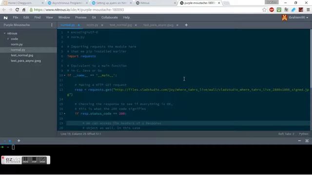This screenshot has width=312, height=175.
Task: Open the Edit menu
Action: (x=26, y=17)
